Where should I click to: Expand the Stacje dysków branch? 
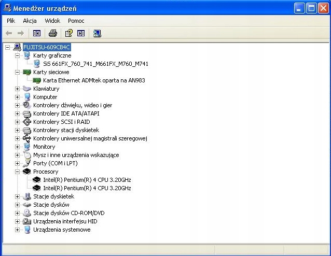[17, 205]
